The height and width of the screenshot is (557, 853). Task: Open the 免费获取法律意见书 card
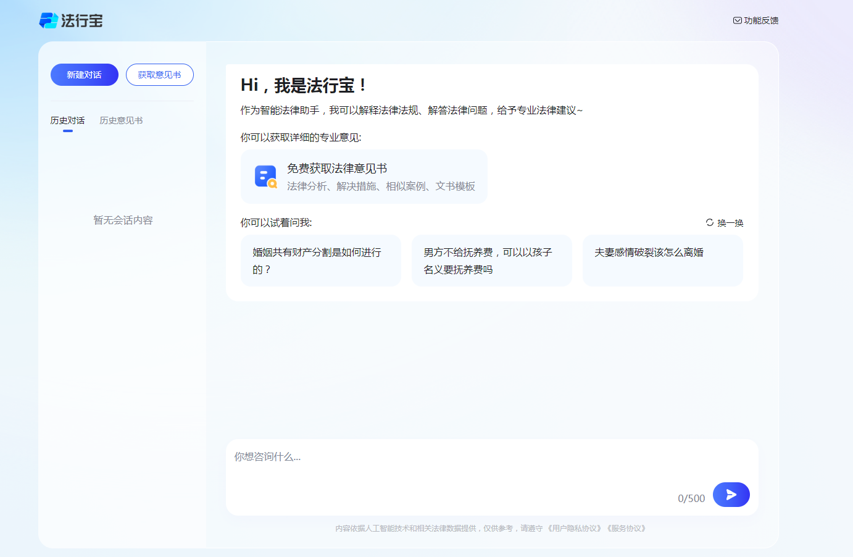[364, 177]
